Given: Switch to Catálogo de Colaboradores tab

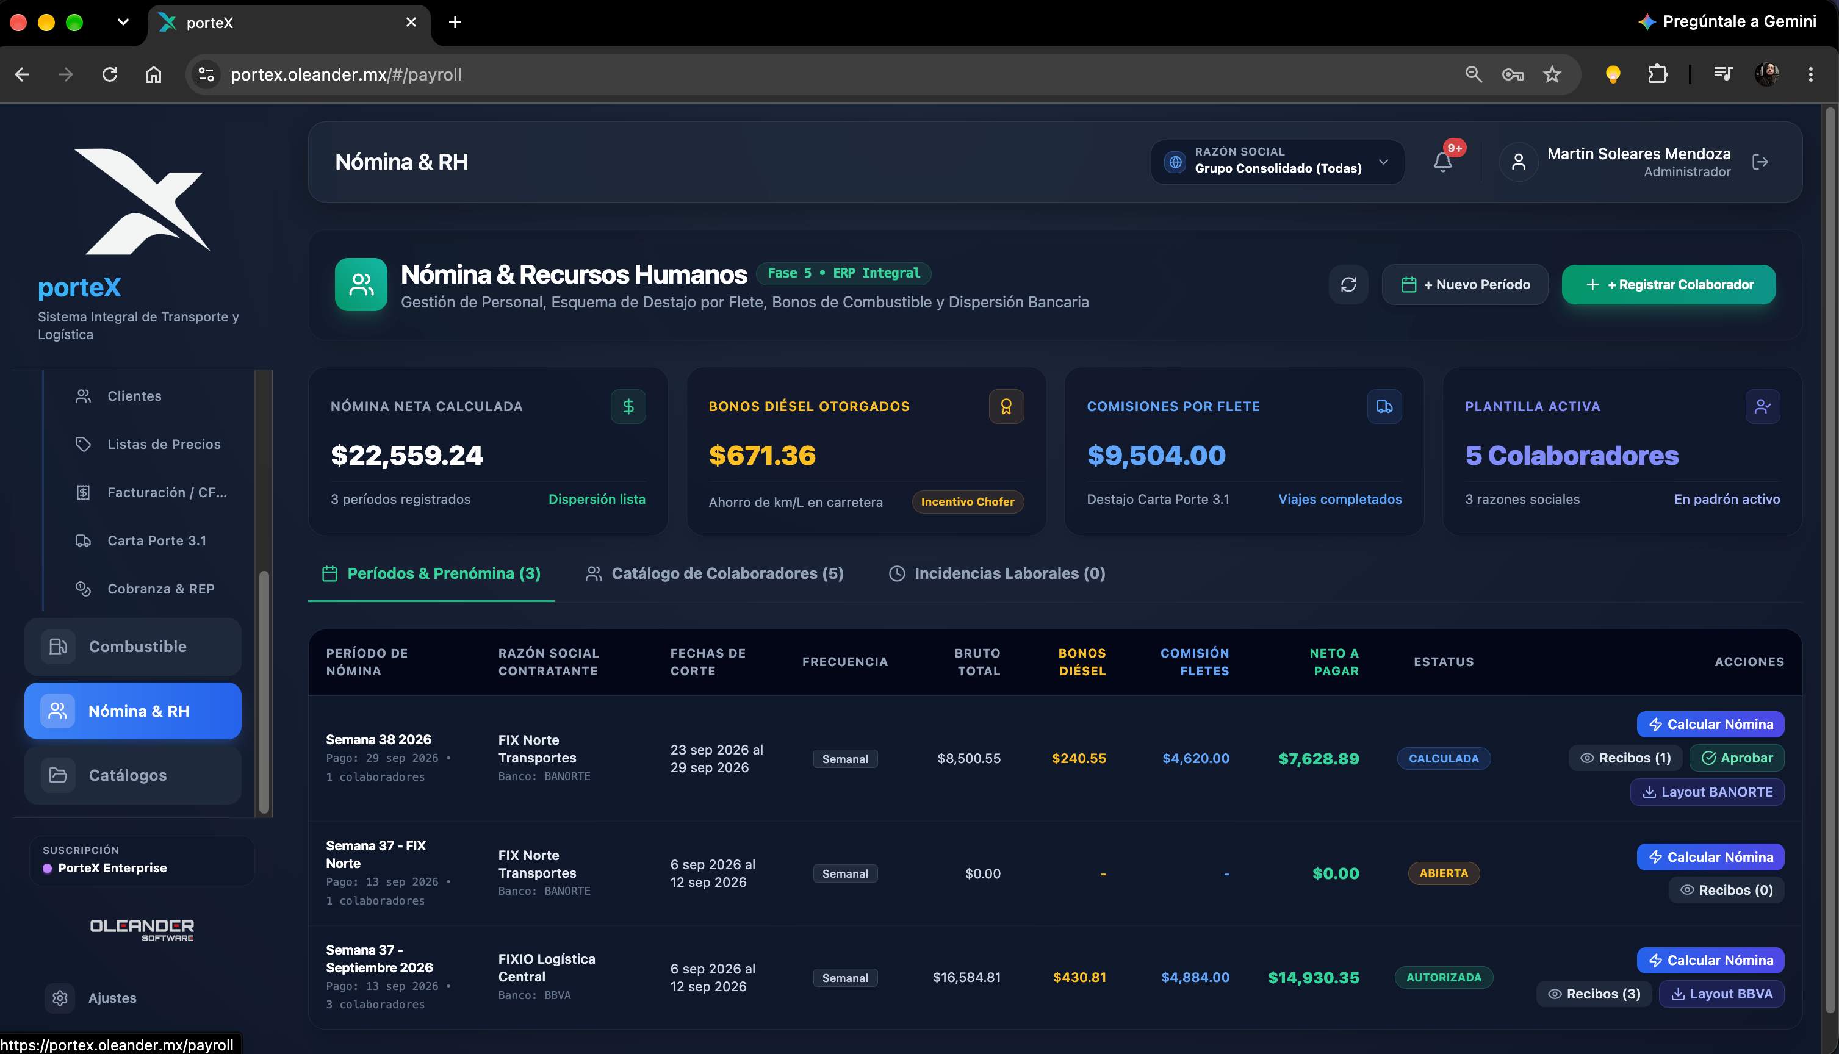Looking at the screenshot, I should [714, 573].
